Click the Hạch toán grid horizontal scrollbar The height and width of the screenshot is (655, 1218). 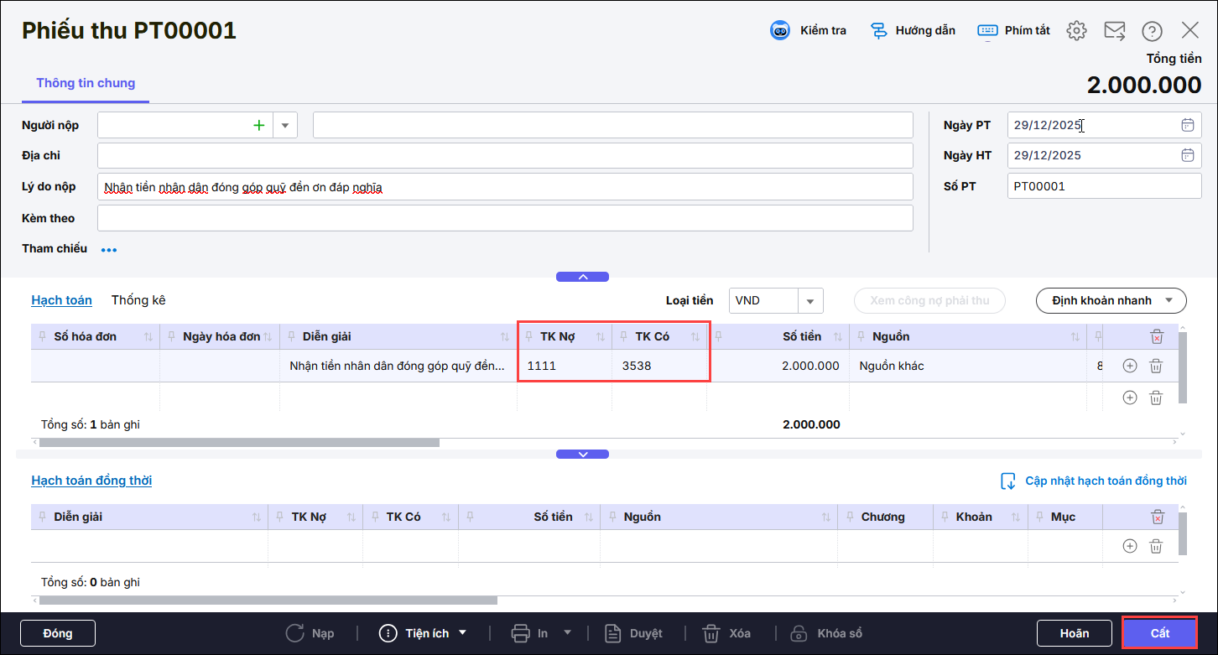tap(239, 442)
